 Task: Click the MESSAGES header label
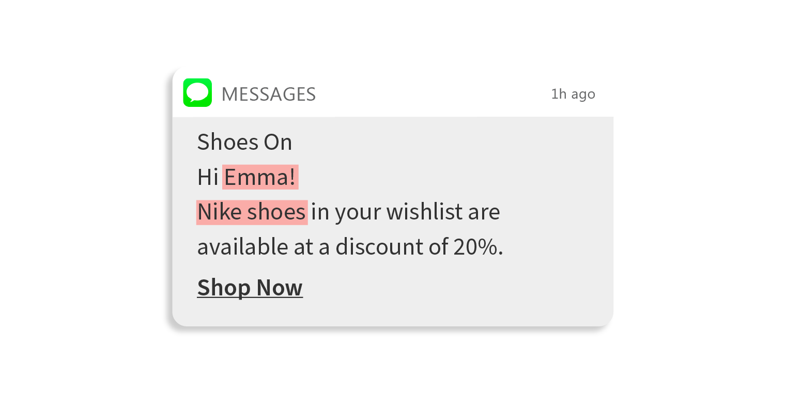click(268, 95)
